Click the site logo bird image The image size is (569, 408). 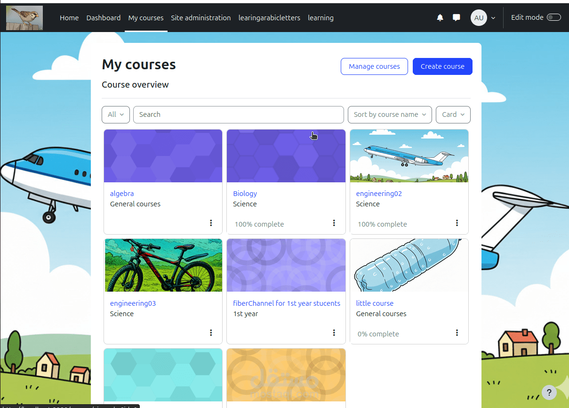24,18
